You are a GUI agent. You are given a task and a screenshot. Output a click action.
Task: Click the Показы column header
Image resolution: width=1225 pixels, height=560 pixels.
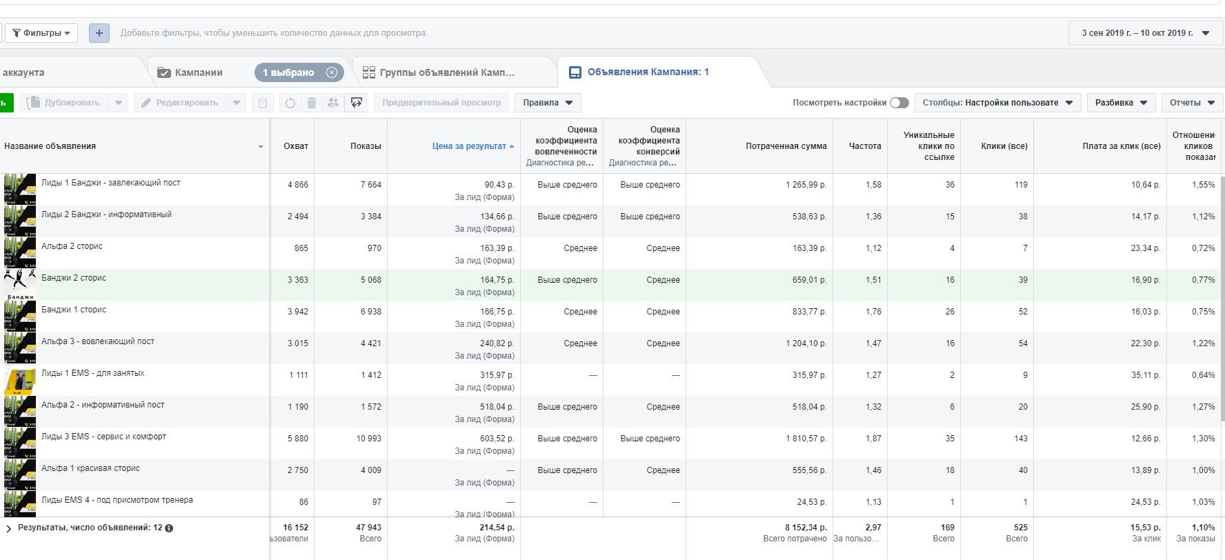tap(366, 146)
